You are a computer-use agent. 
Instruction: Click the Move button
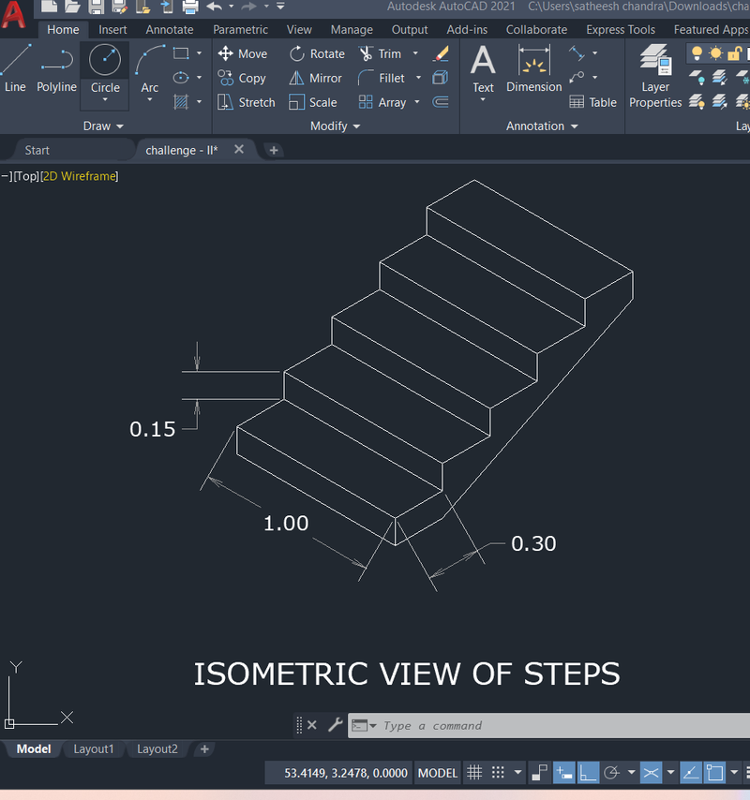(243, 53)
